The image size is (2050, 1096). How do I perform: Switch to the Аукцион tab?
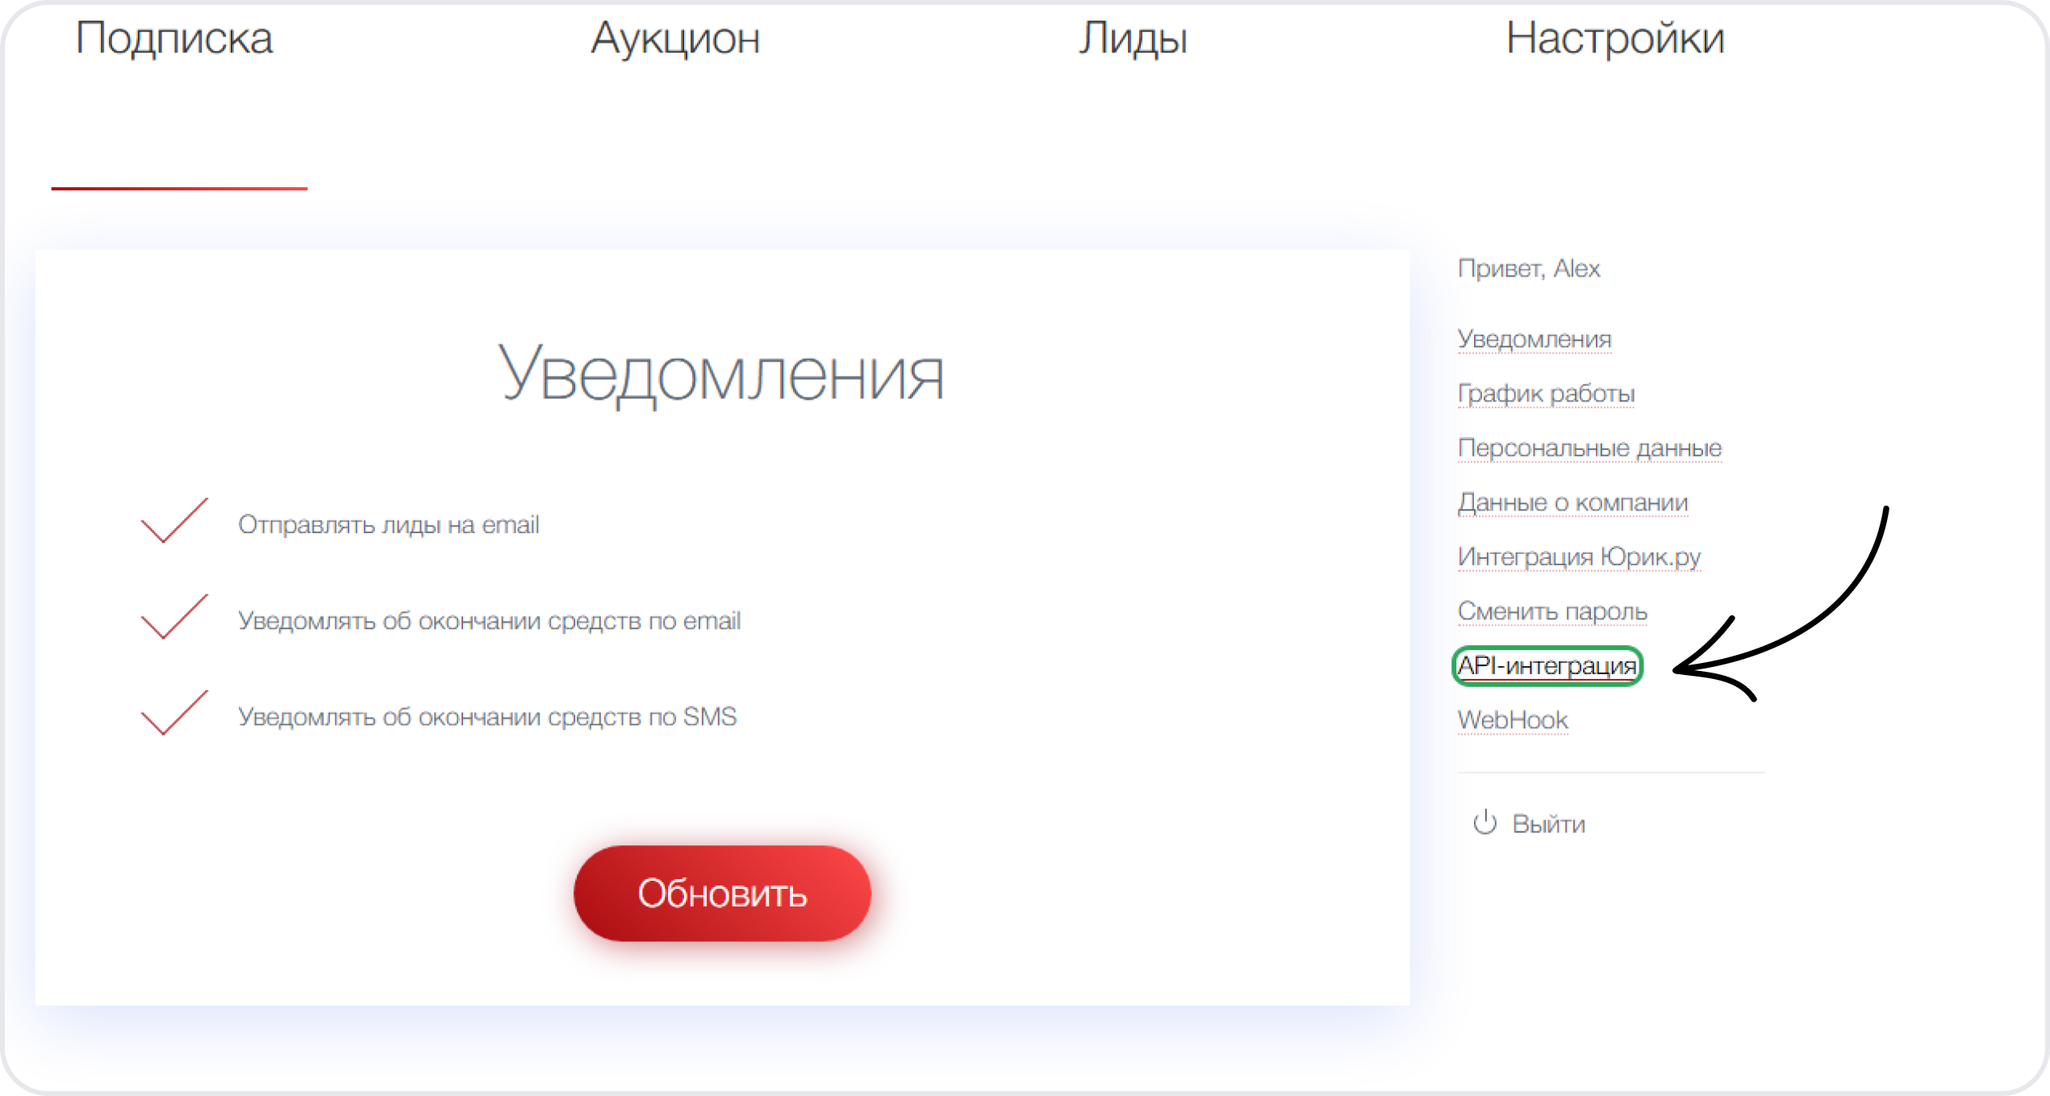coord(675,39)
